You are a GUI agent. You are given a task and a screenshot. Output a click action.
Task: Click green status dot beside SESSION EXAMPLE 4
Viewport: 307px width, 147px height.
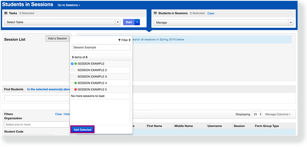[x=76, y=83]
